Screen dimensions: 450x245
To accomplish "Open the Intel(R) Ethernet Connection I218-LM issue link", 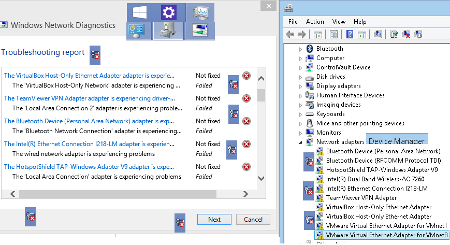I will coord(89,143).
